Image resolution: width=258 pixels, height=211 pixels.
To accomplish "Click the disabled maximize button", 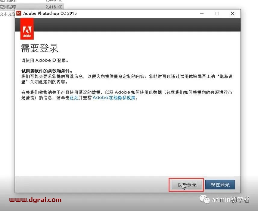I will tap(217, 14).
